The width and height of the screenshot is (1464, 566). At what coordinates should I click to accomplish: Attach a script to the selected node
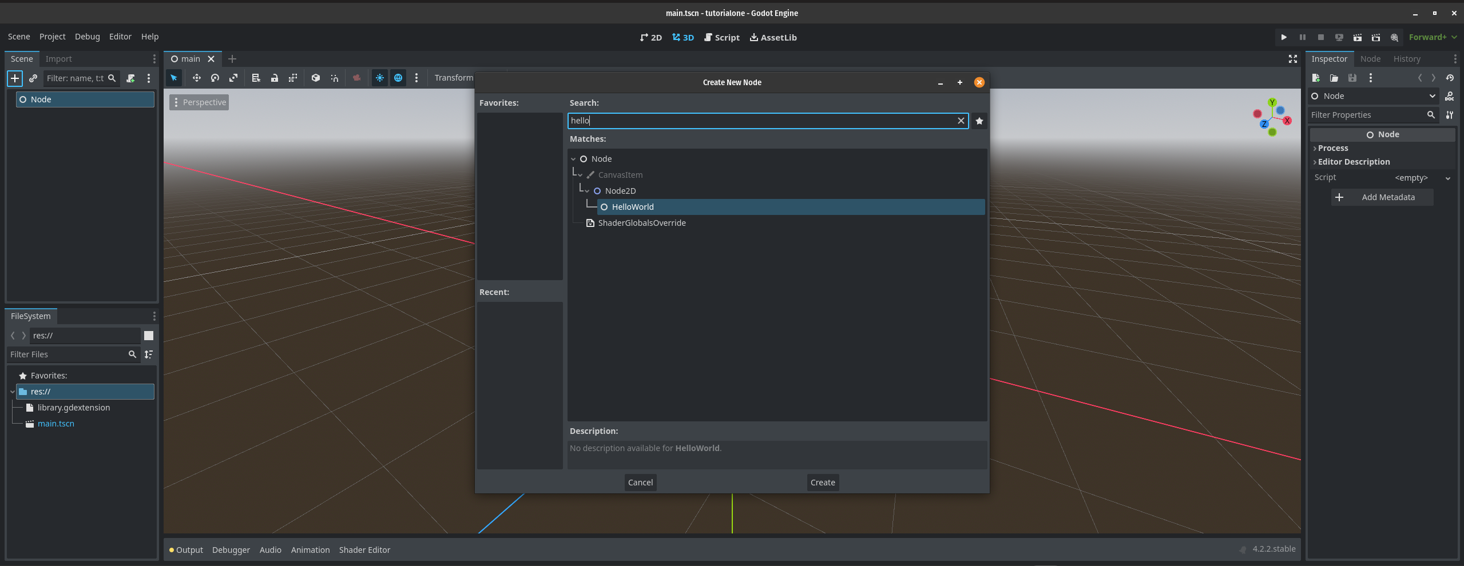coord(130,78)
